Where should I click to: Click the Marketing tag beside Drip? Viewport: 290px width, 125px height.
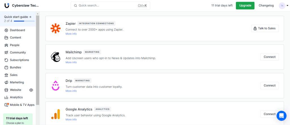[83, 80]
